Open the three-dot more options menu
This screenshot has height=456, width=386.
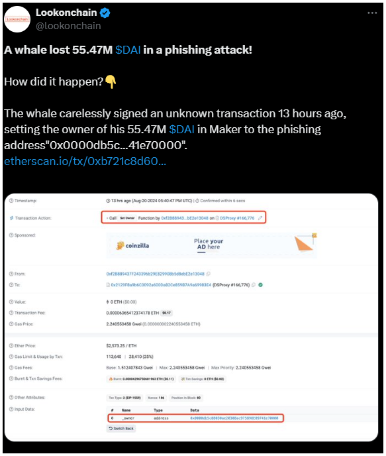(x=372, y=13)
